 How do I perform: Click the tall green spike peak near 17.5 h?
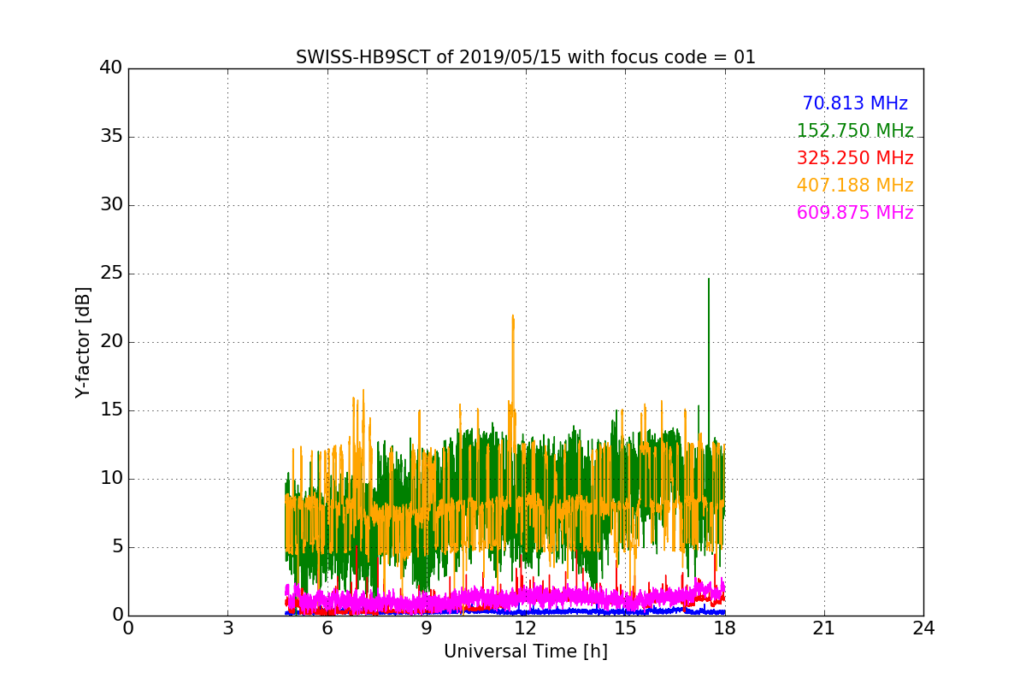pyautogui.click(x=708, y=279)
